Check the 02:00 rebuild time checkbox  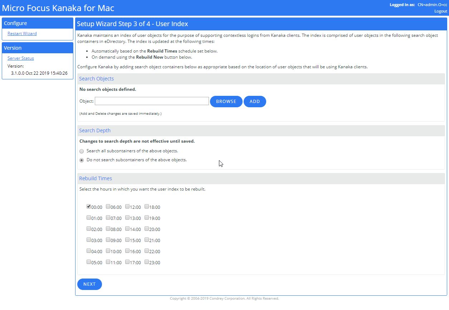click(x=89, y=228)
